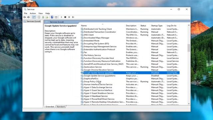213x120 pixels.
Task: Click the scrollbar up arrow
Action: click(x=189, y=25)
